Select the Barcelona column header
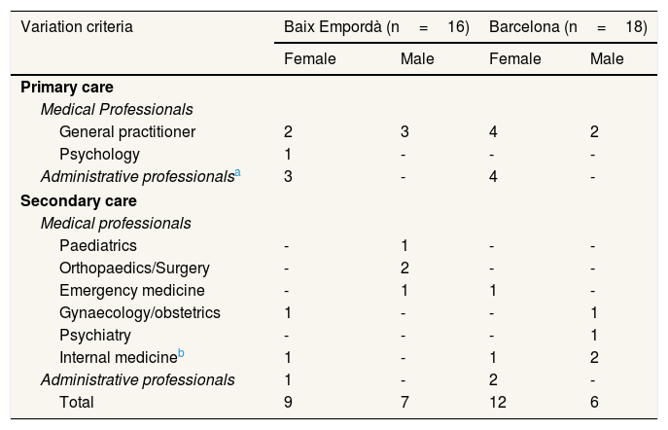 (x=568, y=26)
